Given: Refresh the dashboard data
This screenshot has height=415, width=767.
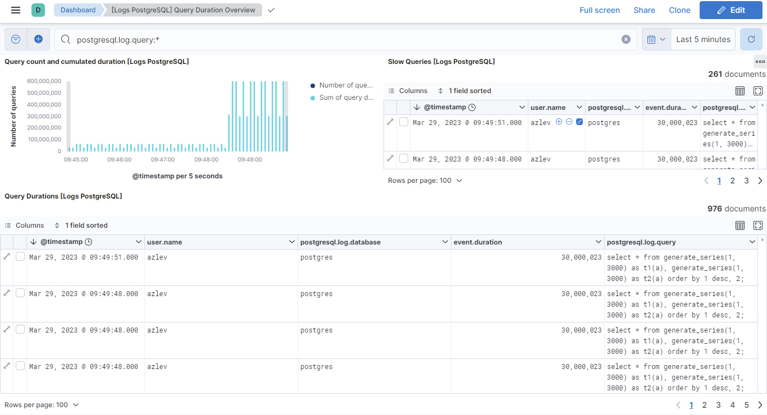Looking at the screenshot, I should pos(751,39).
